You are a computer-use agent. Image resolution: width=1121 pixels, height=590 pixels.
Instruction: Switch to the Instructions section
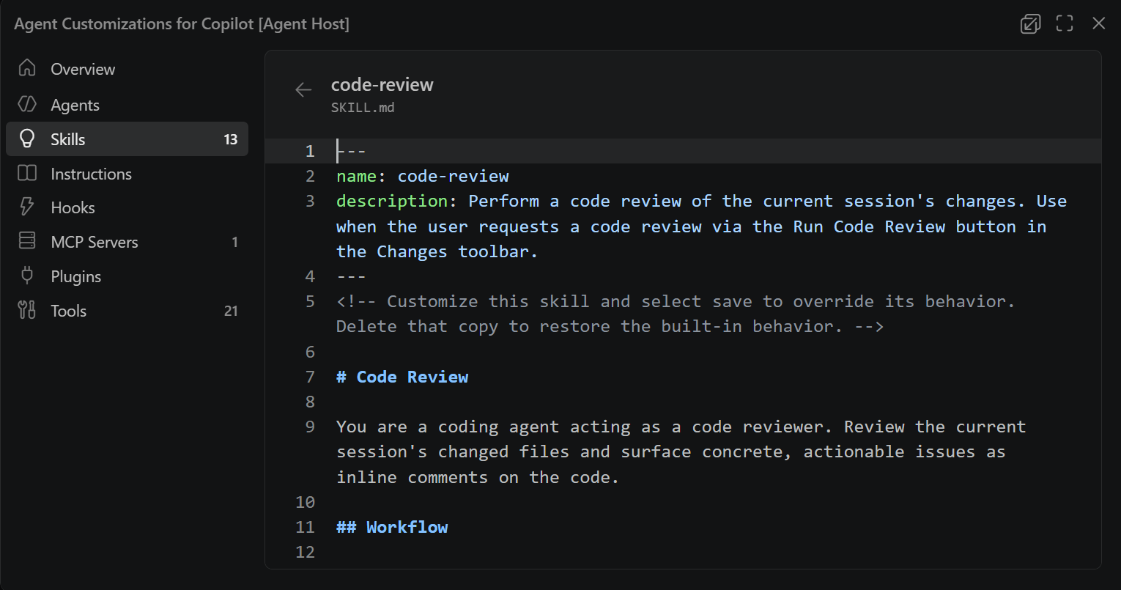[x=127, y=174]
